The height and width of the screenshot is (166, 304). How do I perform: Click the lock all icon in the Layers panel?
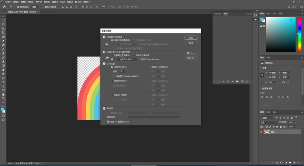click(280, 127)
